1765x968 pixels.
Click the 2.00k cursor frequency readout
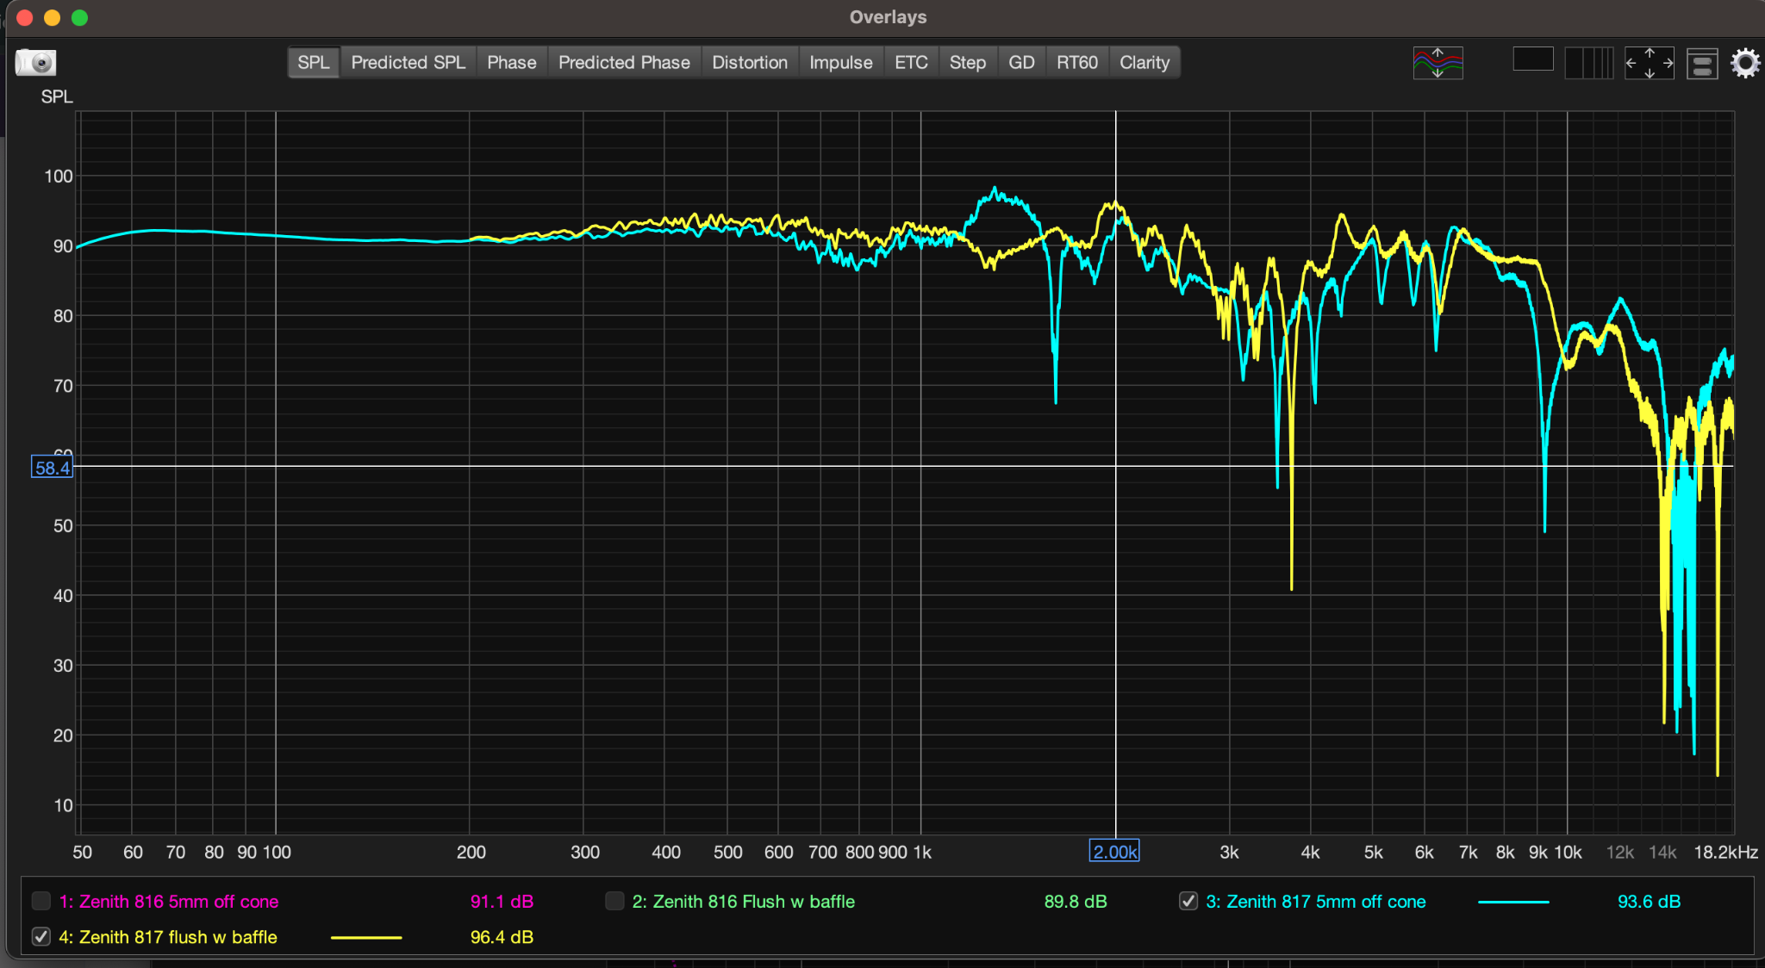click(x=1114, y=852)
